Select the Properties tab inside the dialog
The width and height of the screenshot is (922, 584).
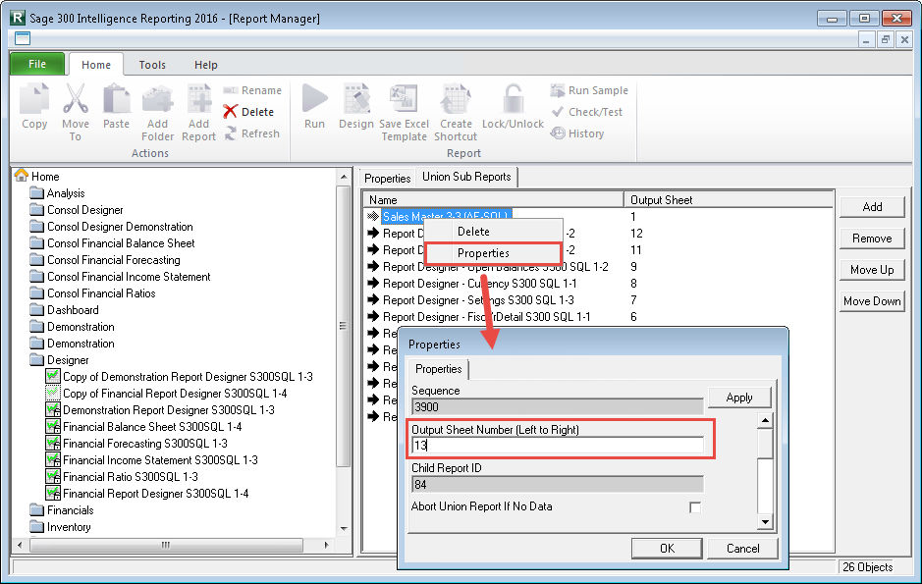tap(439, 369)
